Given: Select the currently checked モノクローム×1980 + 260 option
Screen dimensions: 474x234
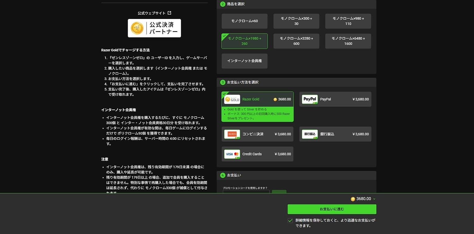Looking at the screenshot, I should [x=245, y=41].
